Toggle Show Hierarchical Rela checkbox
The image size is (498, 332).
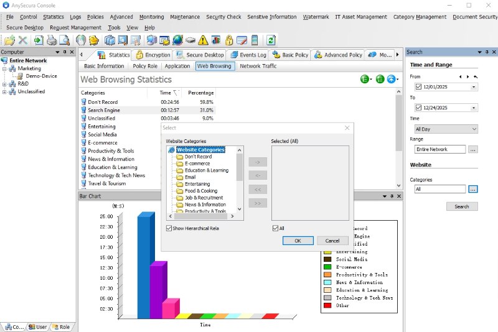(x=170, y=228)
